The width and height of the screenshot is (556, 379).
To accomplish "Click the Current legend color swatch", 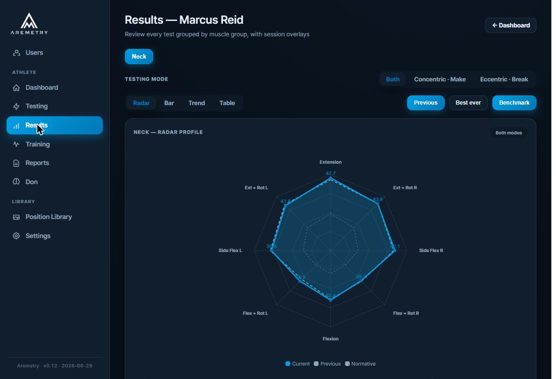I will (x=288, y=364).
